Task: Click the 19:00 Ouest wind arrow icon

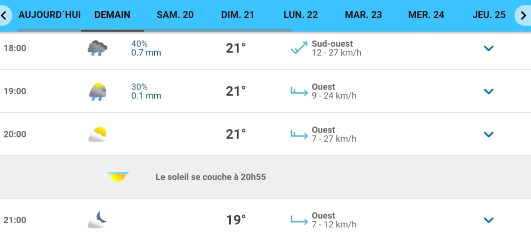Action: tap(299, 91)
